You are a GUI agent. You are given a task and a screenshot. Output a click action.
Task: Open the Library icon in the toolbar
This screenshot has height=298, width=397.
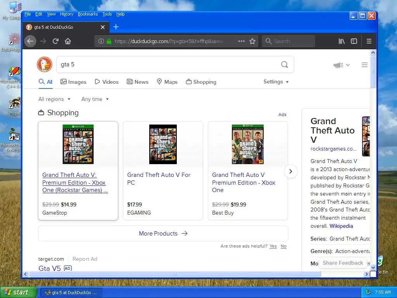coord(342,41)
